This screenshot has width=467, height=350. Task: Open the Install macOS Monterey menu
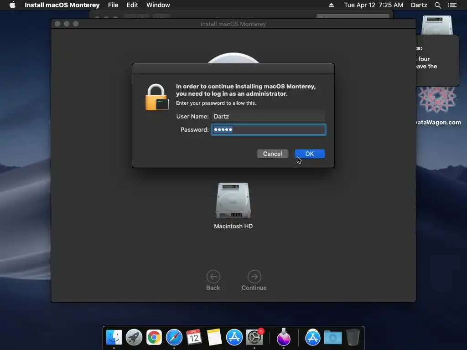click(x=62, y=5)
